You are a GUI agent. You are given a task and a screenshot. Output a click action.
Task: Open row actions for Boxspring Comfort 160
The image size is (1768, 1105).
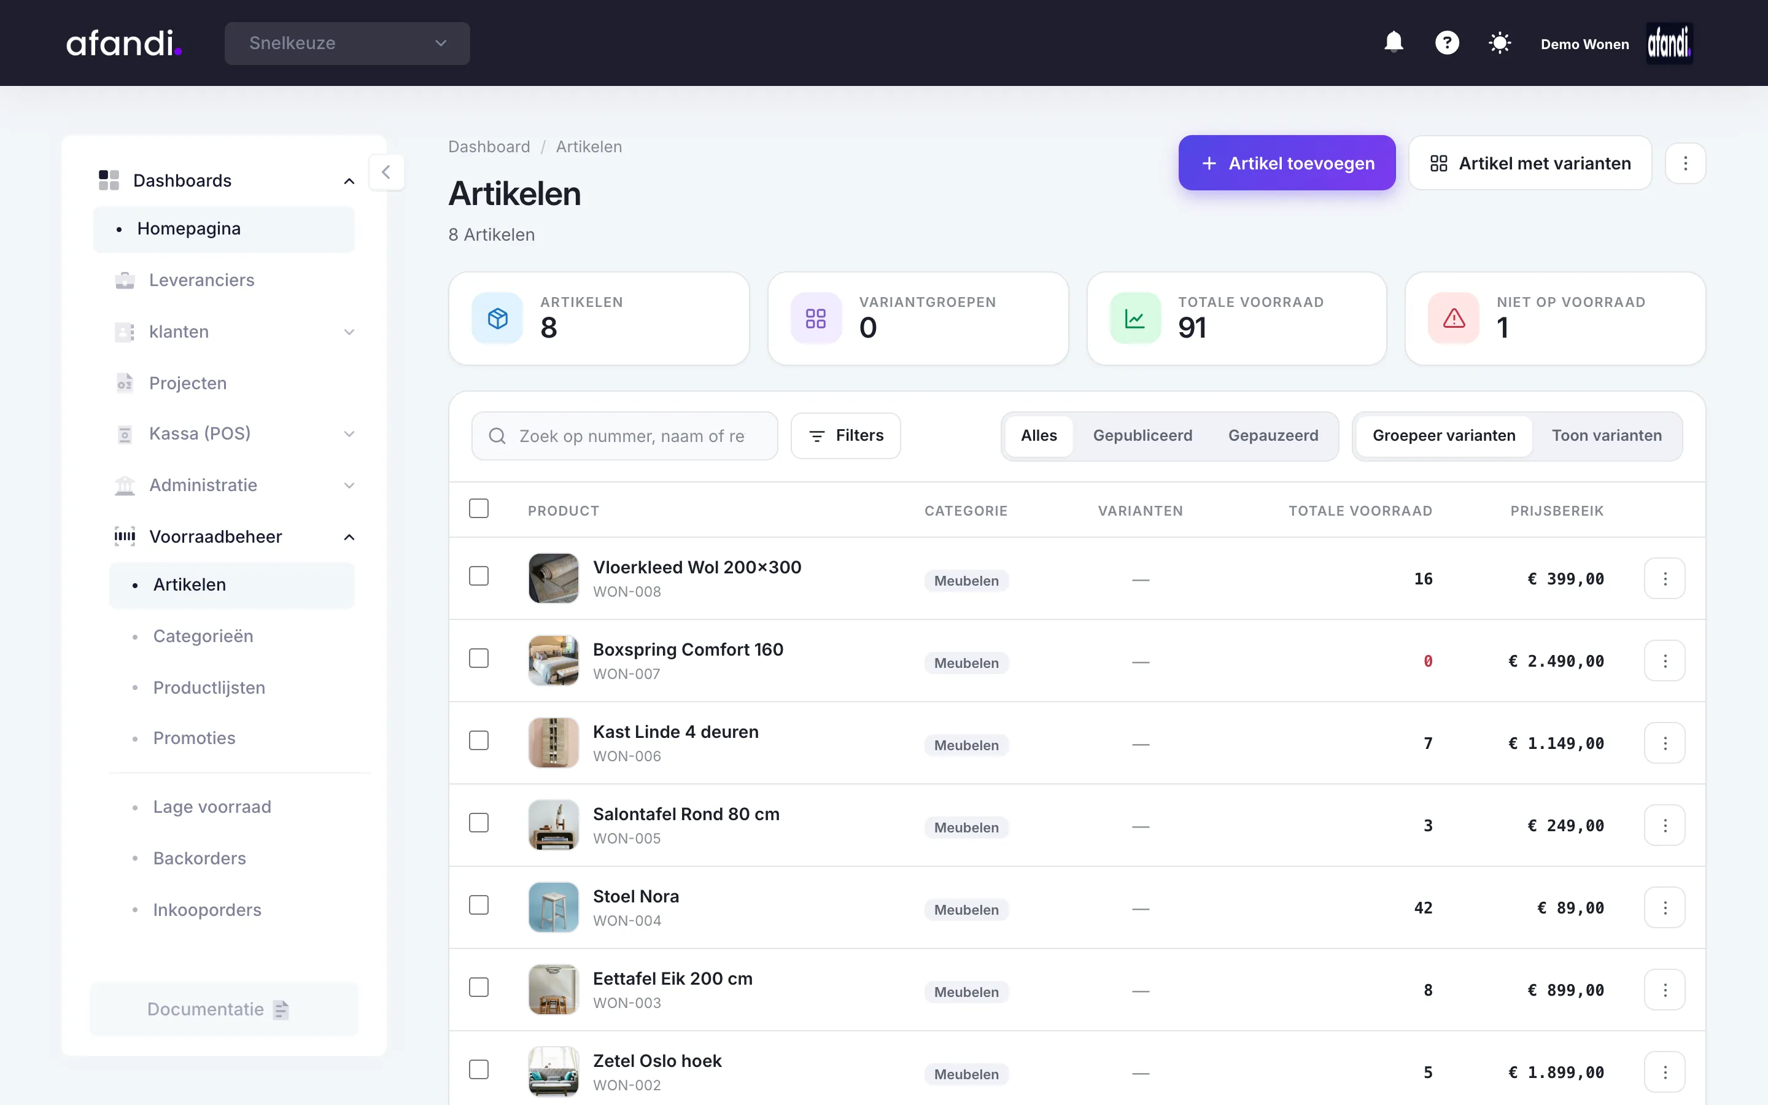[x=1664, y=661]
